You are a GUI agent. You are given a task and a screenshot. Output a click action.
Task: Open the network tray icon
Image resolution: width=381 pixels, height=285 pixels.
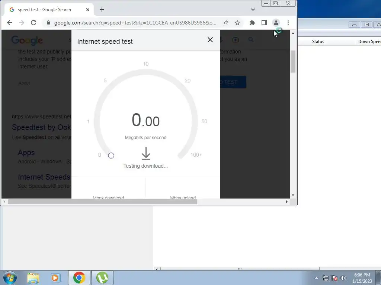(325, 278)
